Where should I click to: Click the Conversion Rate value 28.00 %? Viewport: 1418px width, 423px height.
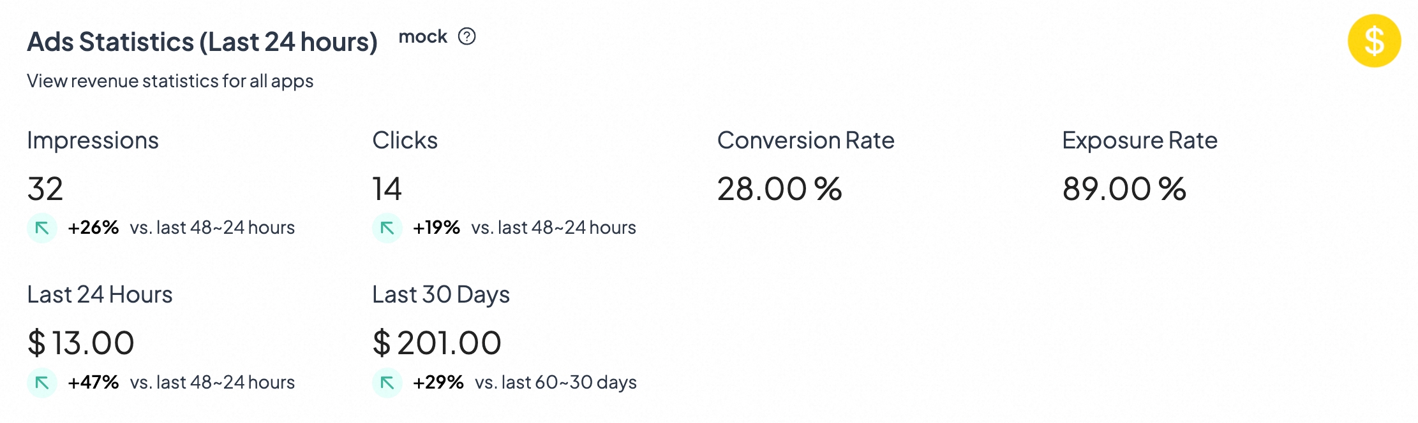click(x=779, y=189)
